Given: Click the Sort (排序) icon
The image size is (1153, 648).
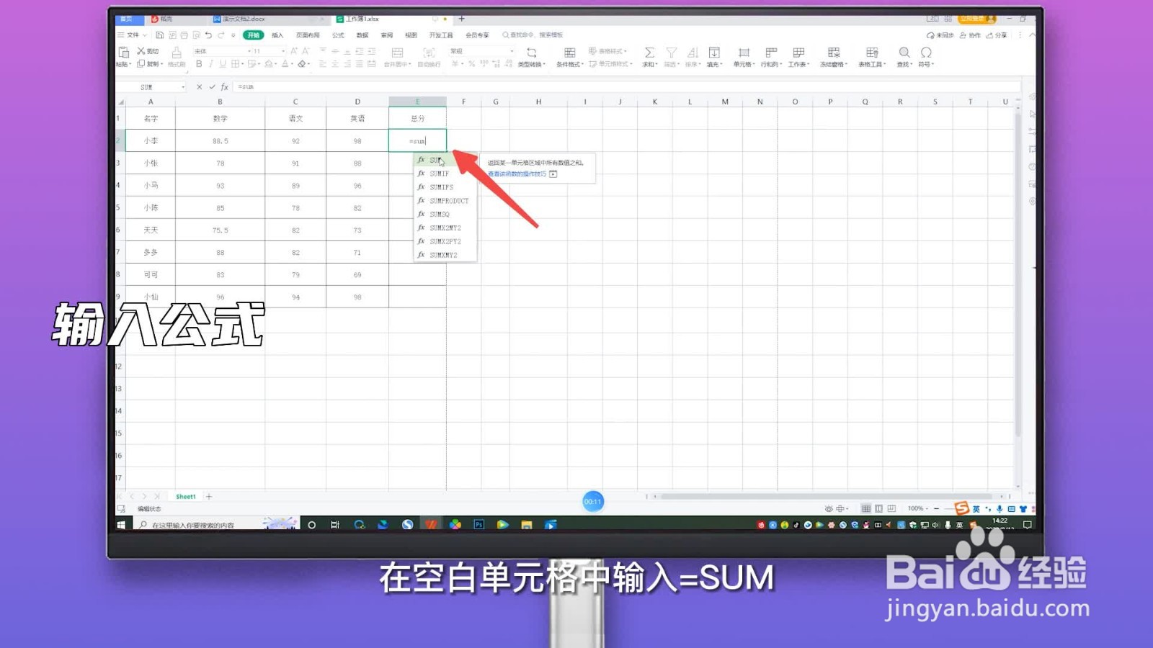Looking at the screenshot, I should pyautogui.click(x=693, y=53).
